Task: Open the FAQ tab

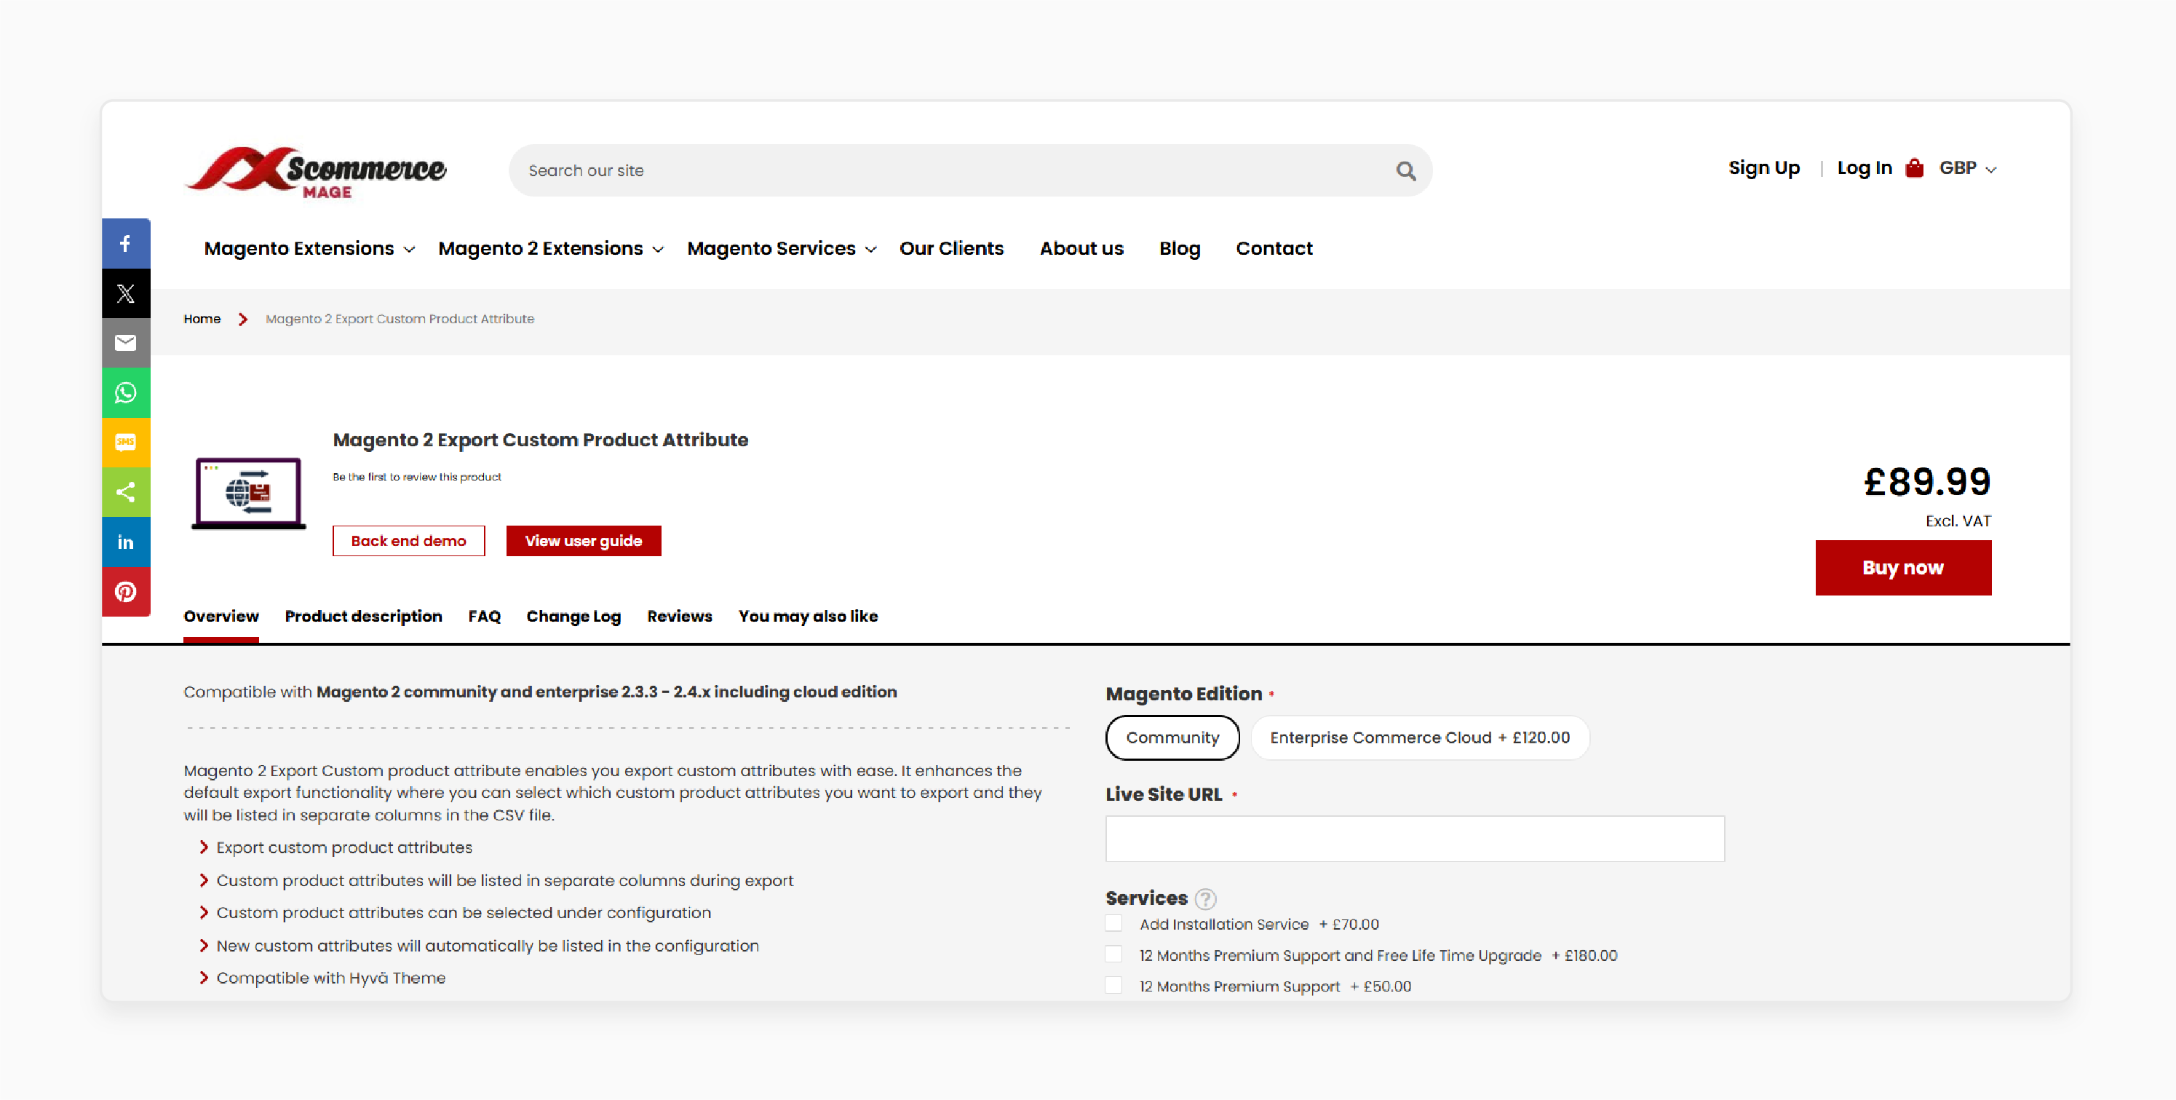Action: [484, 617]
